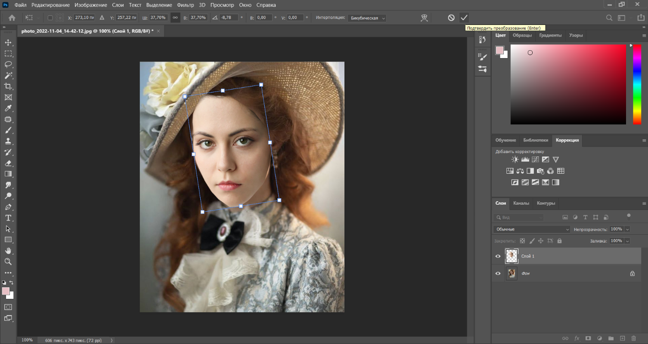Screen dimensions: 648x344
Task: Select the Move tool
Action: [x=8, y=43]
